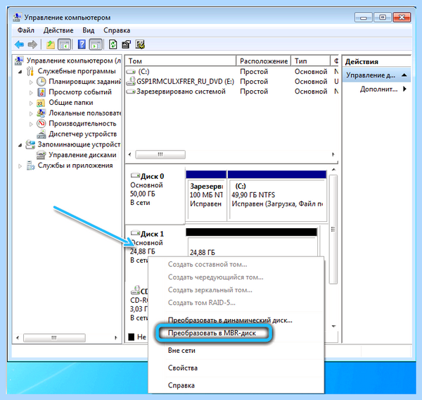Click the tree pane horizontal scrollbar thumb
422x400 pixels.
point(54,338)
